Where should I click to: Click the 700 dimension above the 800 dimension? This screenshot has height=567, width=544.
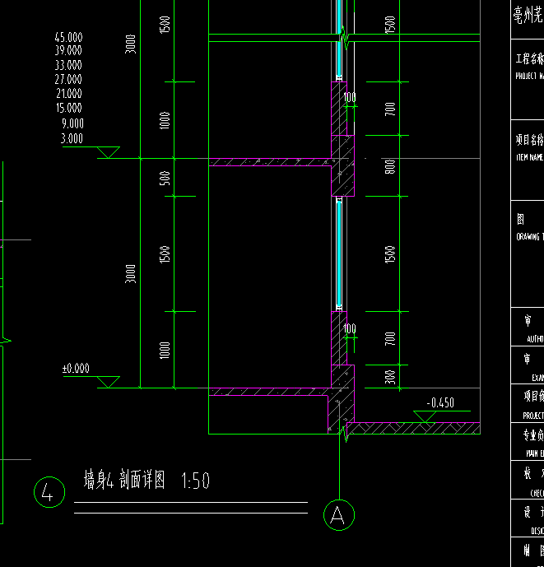point(390,109)
